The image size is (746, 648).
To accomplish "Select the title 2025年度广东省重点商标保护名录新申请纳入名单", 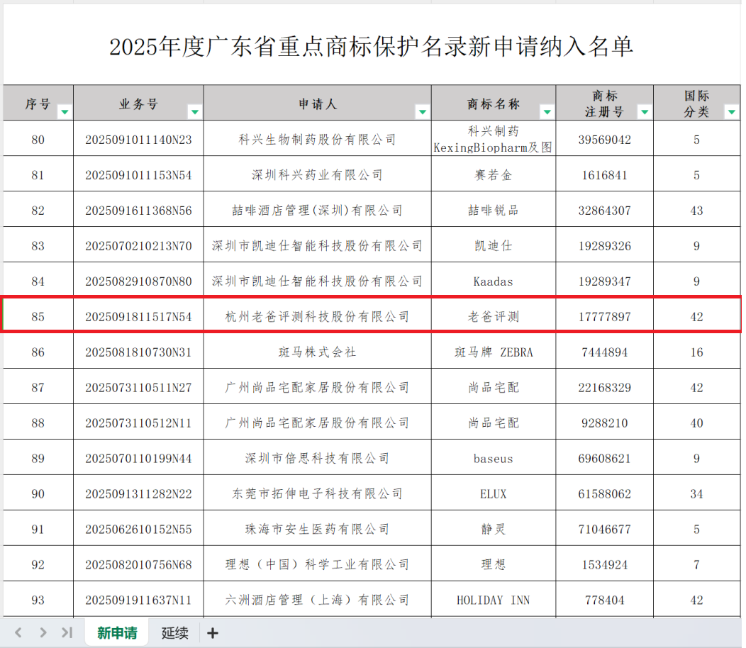I will [371, 47].
